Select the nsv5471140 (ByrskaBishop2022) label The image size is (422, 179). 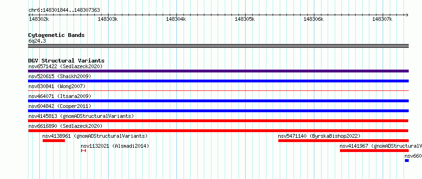click(319, 136)
